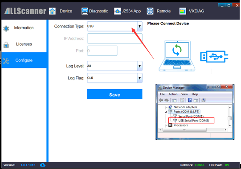Open the Information sidebar section
Viewport: 241px width, 169px height.
(x=24, y=28)
